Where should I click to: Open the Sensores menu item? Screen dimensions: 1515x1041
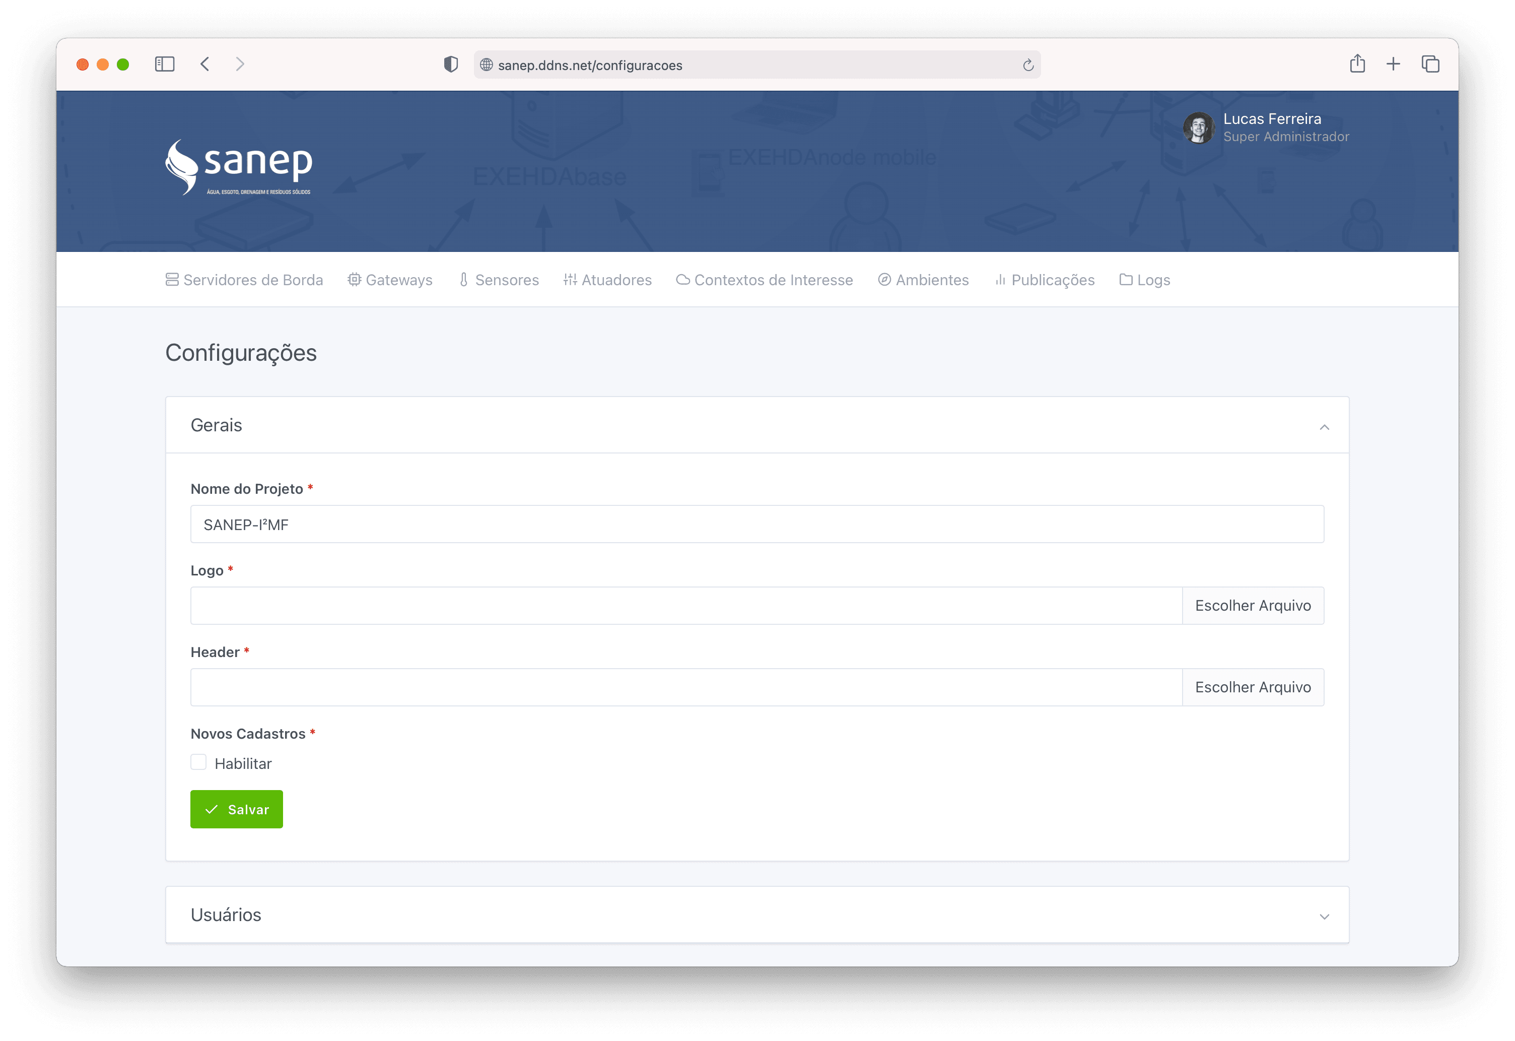[499, 280]
